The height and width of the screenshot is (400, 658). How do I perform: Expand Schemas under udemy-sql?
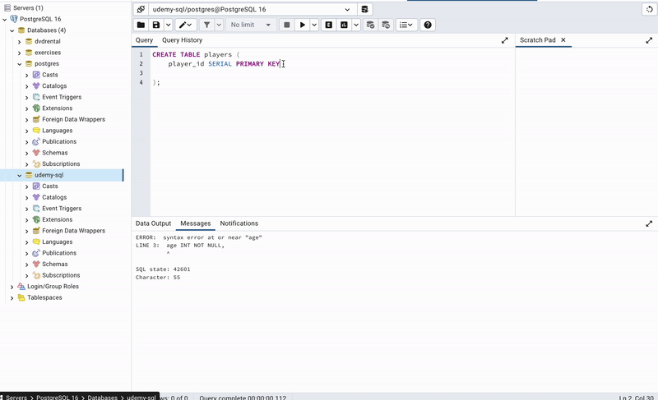27,264
